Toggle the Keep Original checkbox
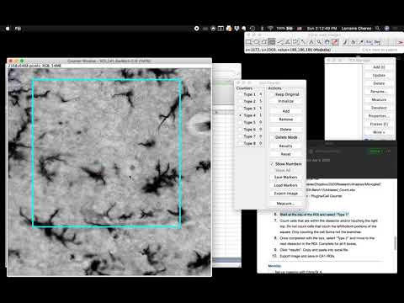The height and width of the screenshot is (303, 404). click(x=272, y=94)
